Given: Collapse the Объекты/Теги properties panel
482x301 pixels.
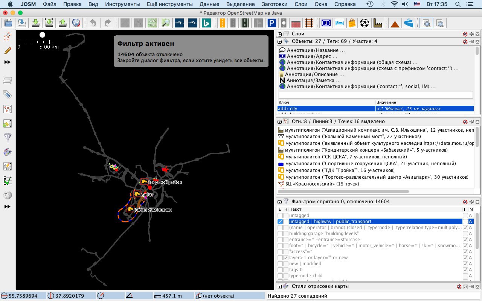Looking at the screenshot, I should coord(280,41).
